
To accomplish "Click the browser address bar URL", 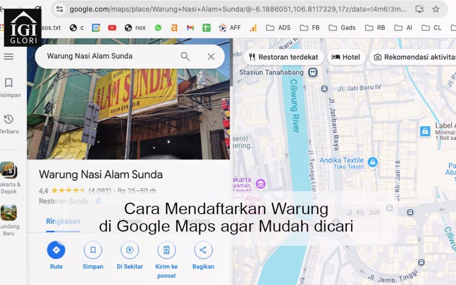I will [238, 9].
